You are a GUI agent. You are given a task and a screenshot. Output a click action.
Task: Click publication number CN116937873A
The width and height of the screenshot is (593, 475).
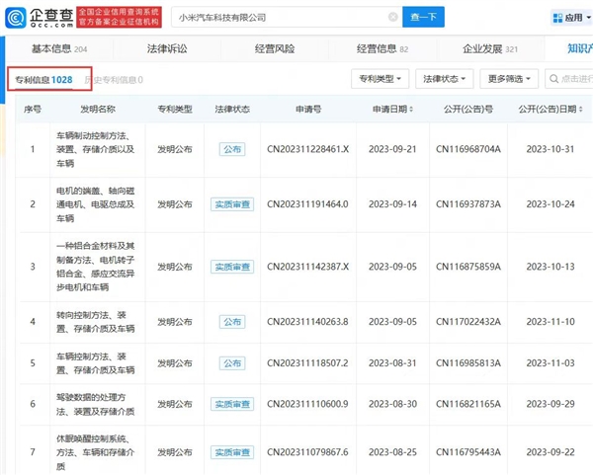[468, 204]
